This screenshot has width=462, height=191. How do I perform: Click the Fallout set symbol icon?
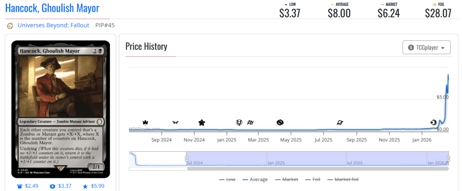point(9,26)
